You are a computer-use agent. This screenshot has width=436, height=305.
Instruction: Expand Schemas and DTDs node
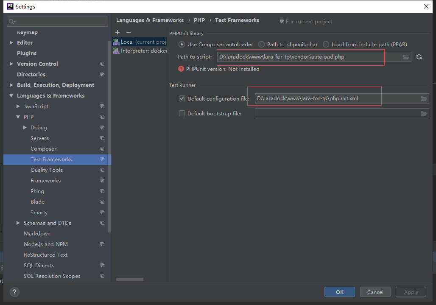click(18, 223)
